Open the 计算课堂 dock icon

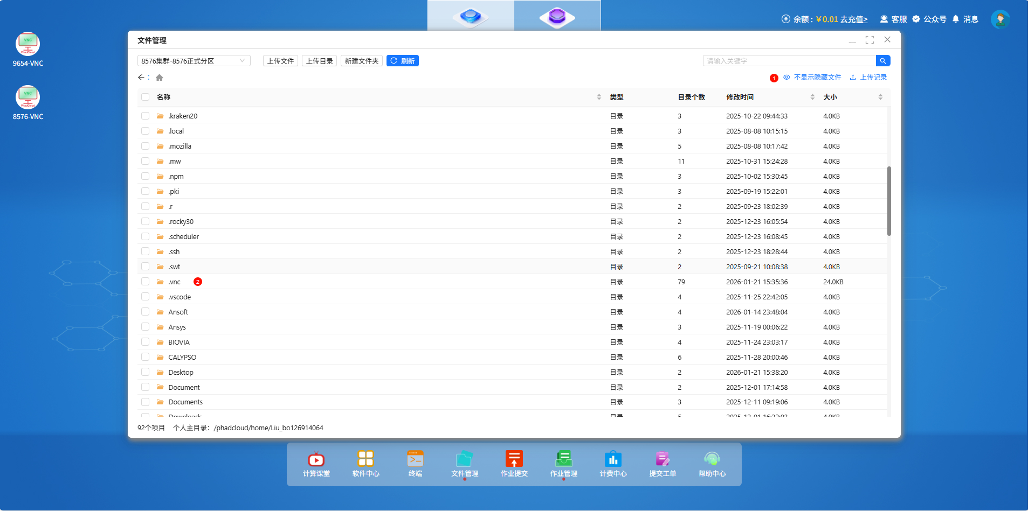pos(316,463)
